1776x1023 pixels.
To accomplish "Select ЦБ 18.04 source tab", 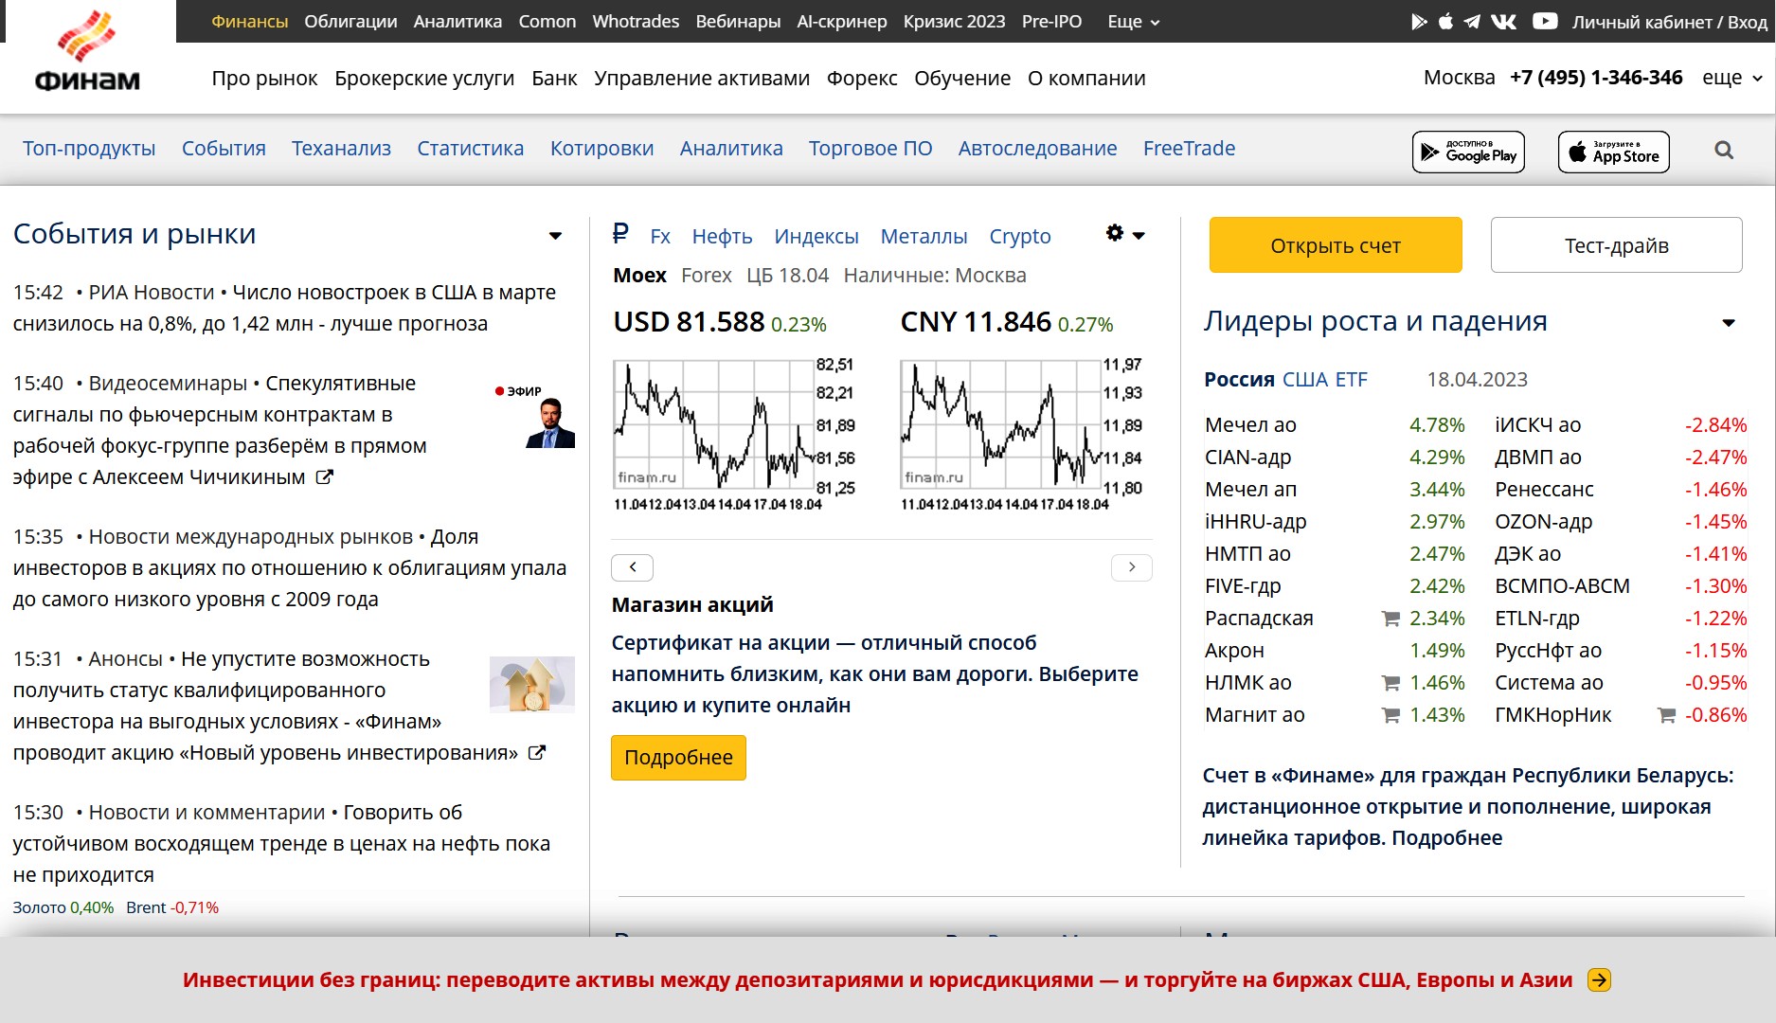I will click(x=787, y=276).
